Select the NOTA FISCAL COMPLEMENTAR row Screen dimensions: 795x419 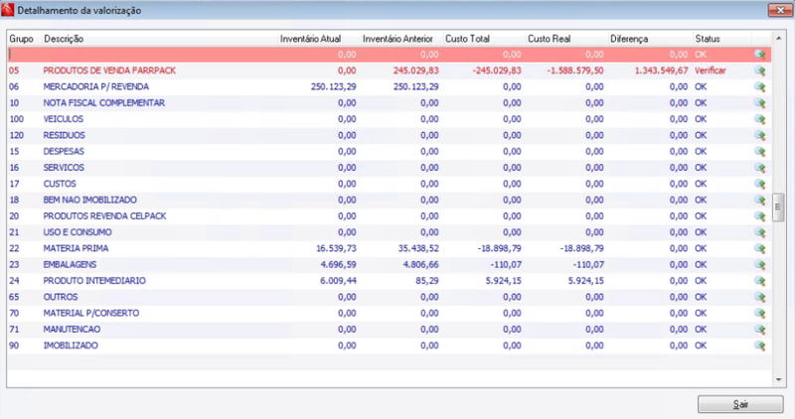coord(389,103)
